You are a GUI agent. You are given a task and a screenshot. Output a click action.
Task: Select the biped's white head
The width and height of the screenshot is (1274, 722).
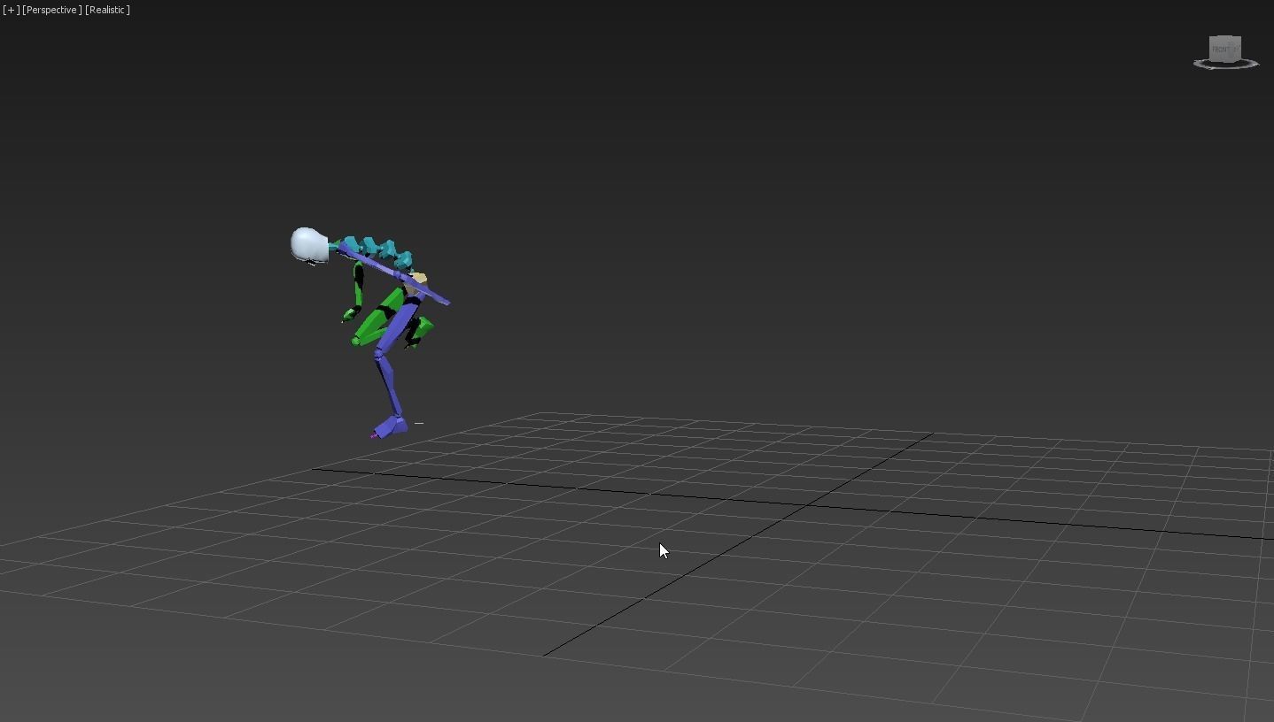[x=308, y=245]
